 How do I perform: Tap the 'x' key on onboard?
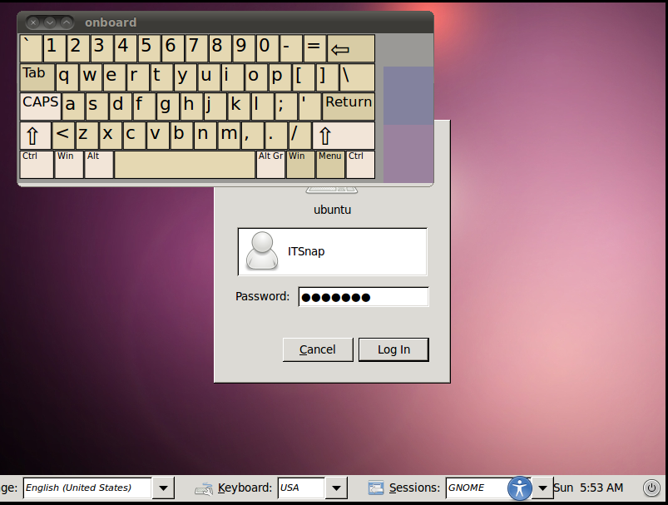pos(111,136)
